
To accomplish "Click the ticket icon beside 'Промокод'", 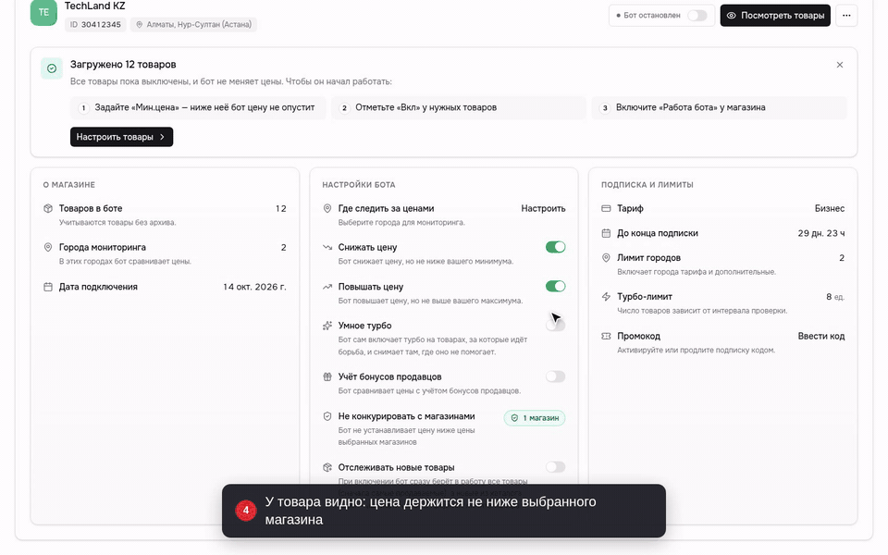I will (x=606, y=336).
